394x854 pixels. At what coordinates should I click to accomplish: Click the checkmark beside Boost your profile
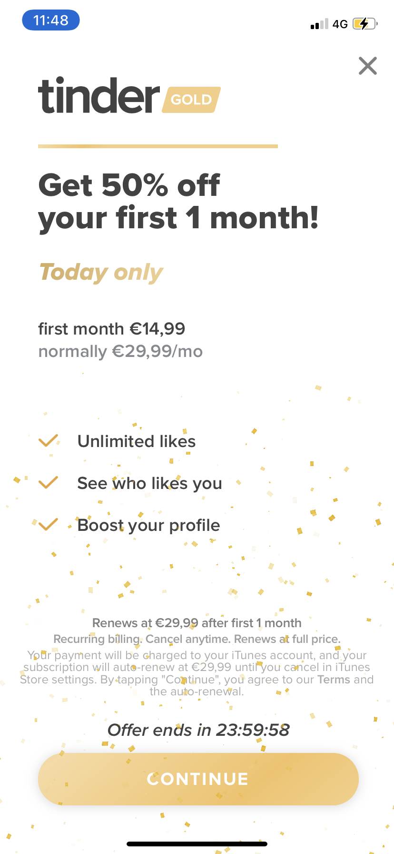48,524
